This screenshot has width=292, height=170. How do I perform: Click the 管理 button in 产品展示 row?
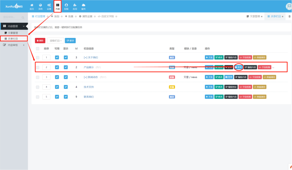pos(238,67)
